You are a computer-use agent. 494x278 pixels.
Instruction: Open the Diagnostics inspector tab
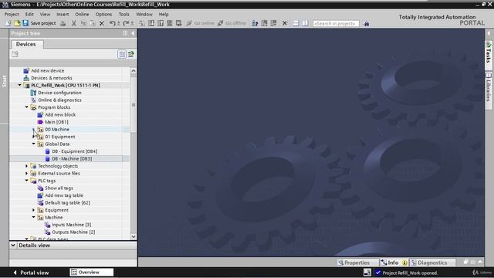click(x=432, y=263)
